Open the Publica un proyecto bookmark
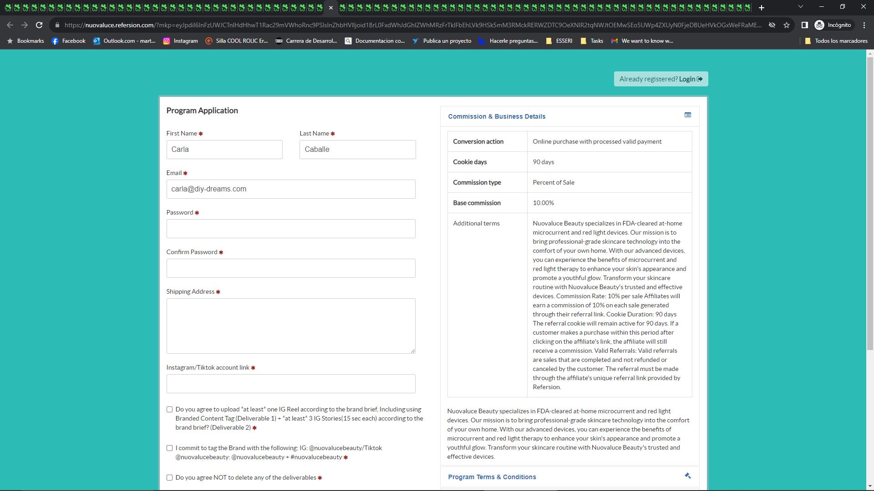This screenshot has height=491, width=874. click(x=442, y=41)
